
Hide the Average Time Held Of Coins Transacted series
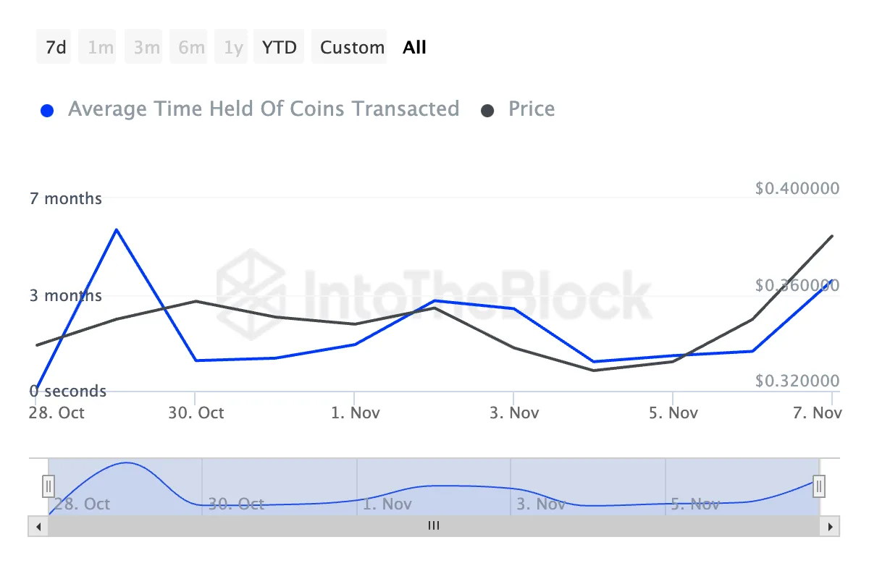tap(264, 109)
